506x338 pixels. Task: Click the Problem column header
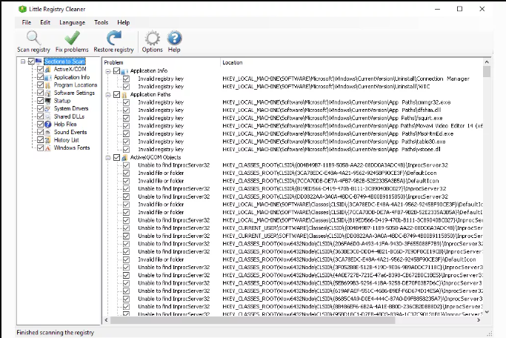tap(162, 62)
